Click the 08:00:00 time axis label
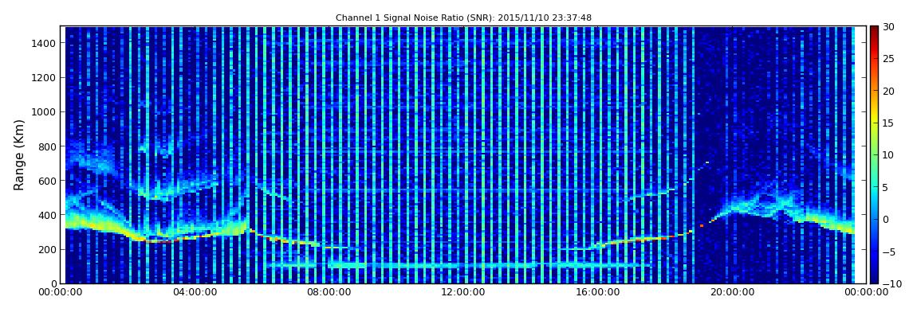Image resolution: width=917 pixels, height=324 pixels. (329, 292)
